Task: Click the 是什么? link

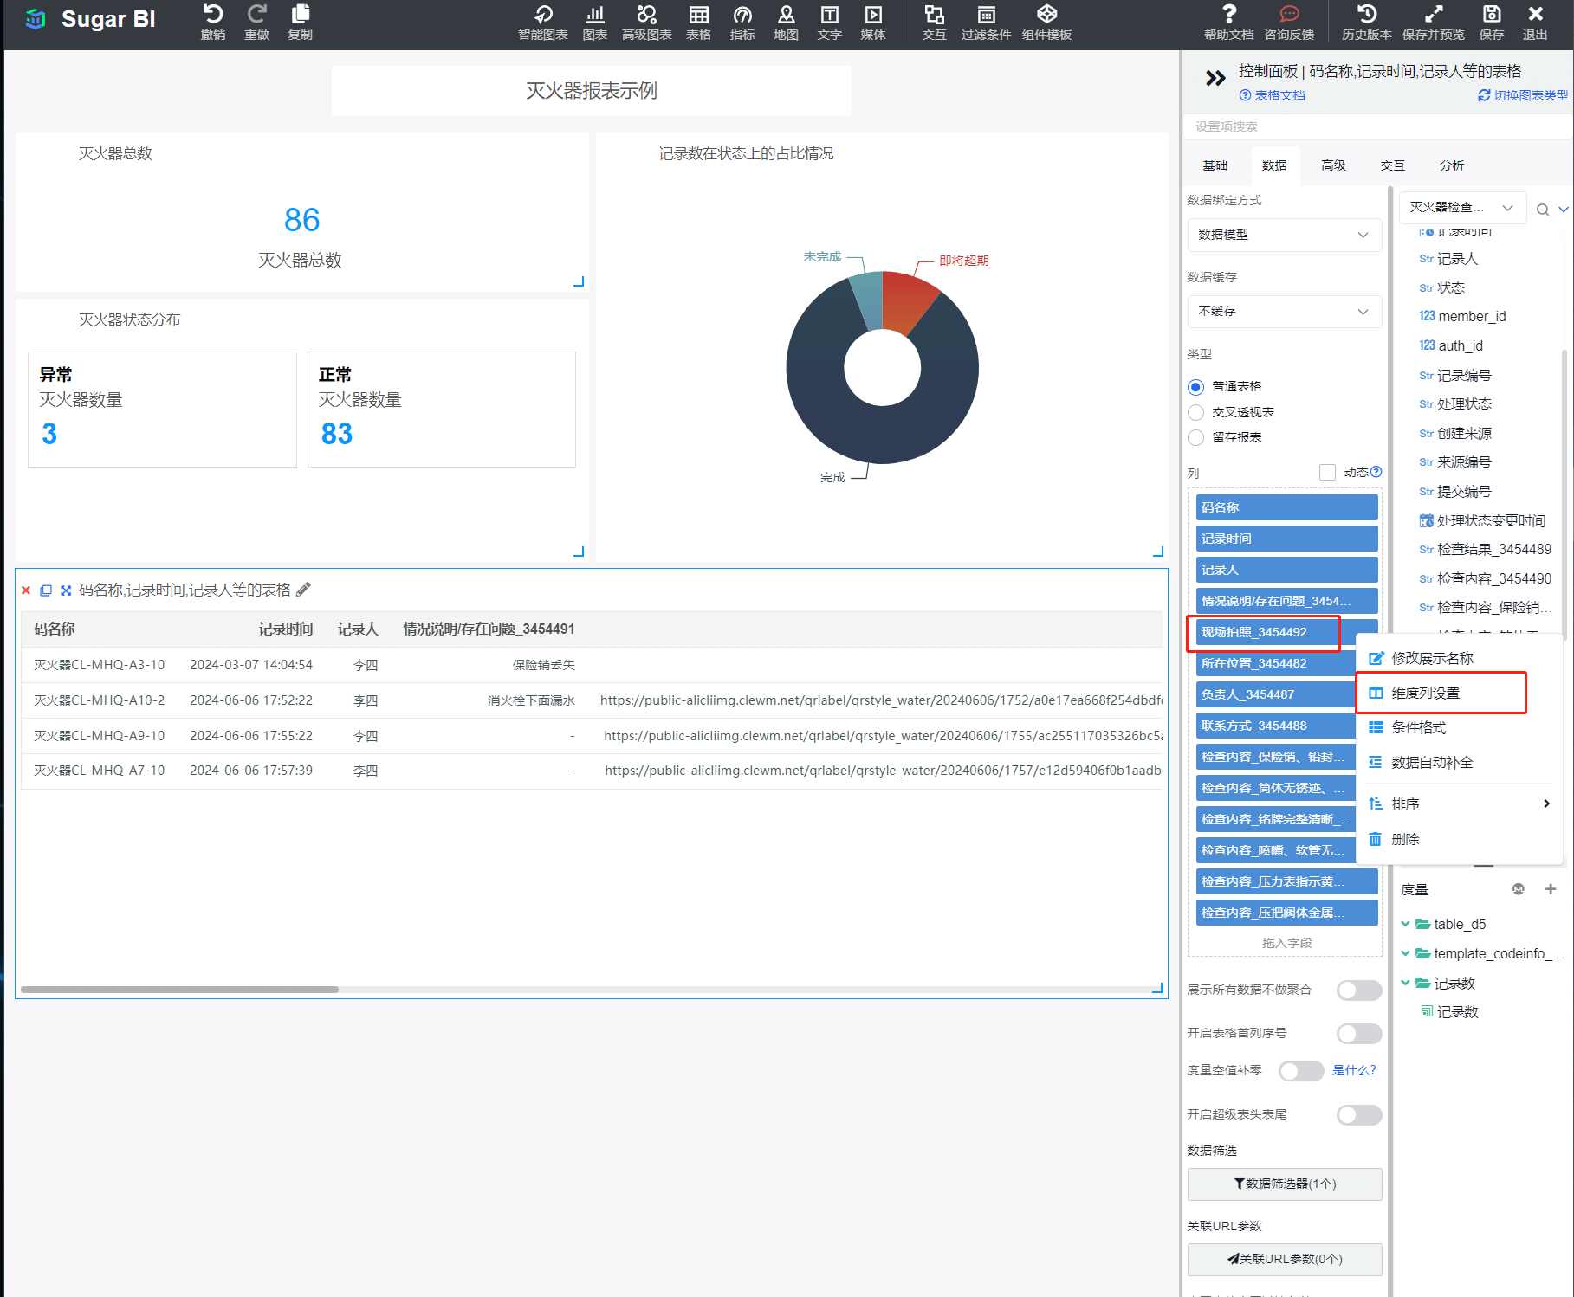Action: point(1354,1070)
